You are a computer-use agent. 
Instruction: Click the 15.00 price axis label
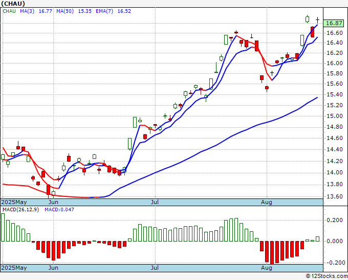[x=335, y=116]
